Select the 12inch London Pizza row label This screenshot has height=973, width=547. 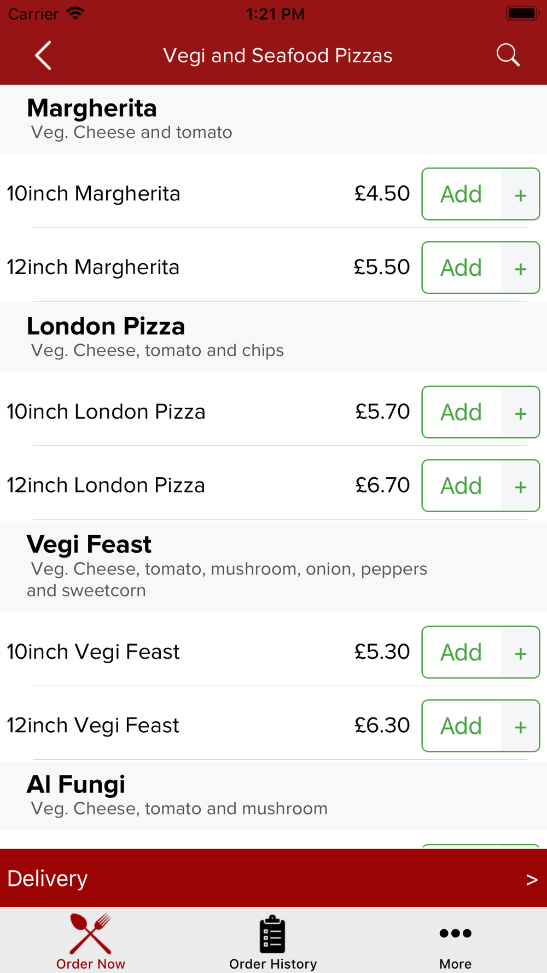point(106,485)
